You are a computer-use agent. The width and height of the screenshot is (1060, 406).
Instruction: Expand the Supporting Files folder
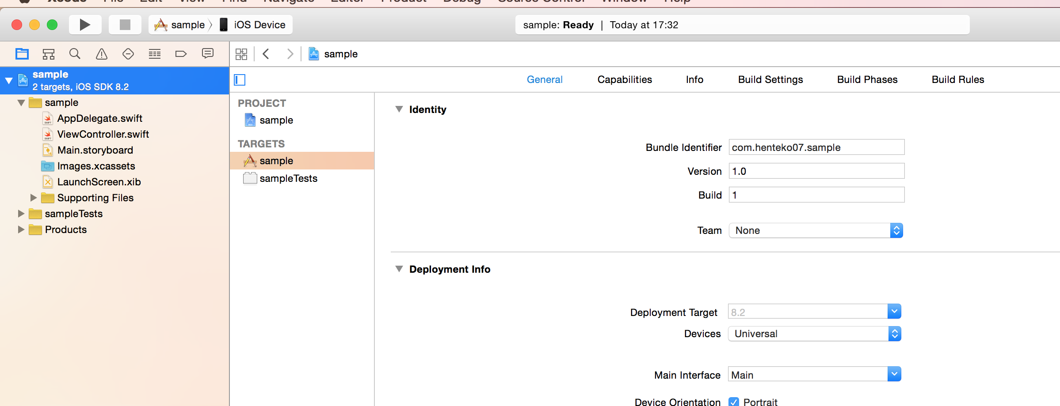[x=34, y=198]
